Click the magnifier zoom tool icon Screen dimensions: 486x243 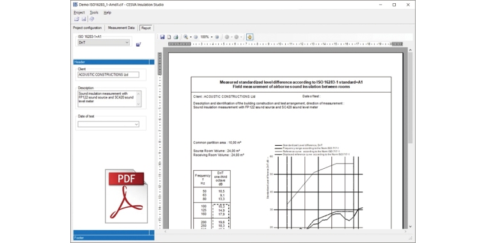(185, 37)
